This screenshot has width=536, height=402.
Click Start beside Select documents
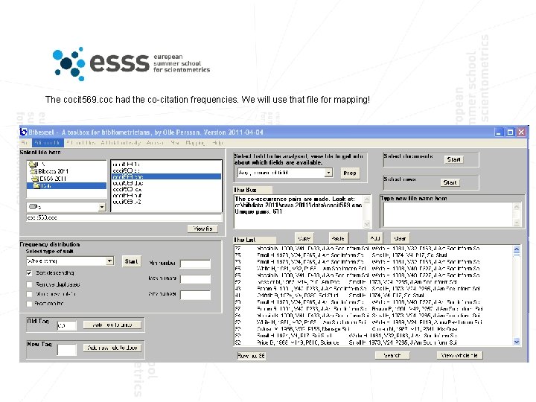pyautogui.click(x=453, y=159)
